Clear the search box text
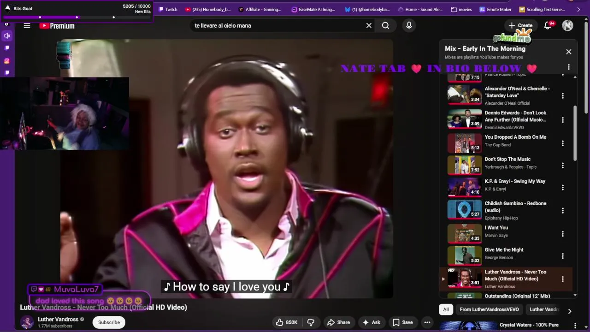The height and width of the screenshot is (332, 590). [369, 25]
